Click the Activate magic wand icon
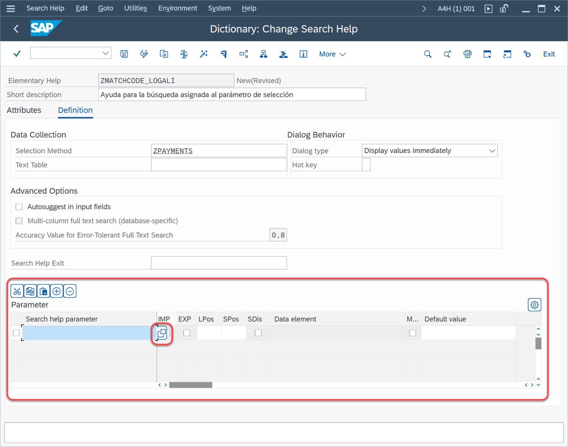Image resolution: width=568 pixels, height=447 pixels. [204, 54]
